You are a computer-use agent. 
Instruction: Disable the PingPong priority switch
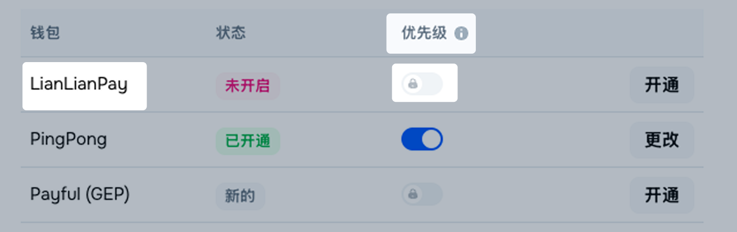[422, 139]
